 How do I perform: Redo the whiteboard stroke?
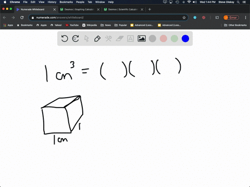point(76,38)
